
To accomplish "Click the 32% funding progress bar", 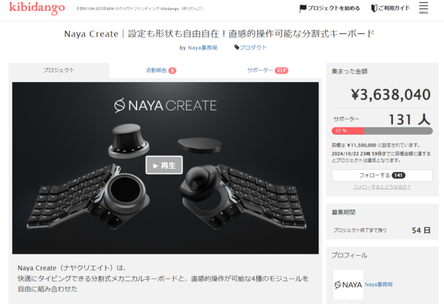I will tap(382, 131).
